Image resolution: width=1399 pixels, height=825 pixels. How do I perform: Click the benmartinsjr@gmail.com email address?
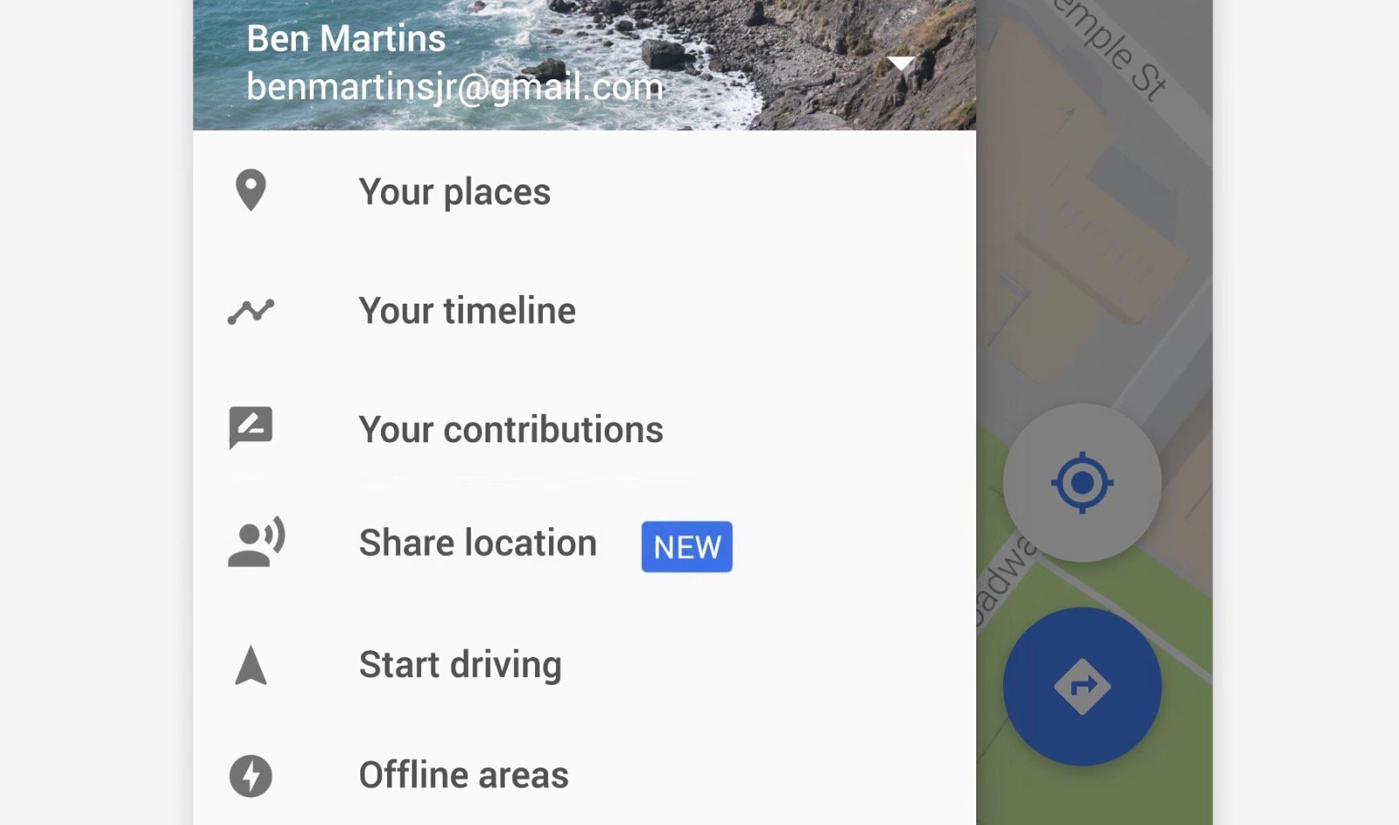pos(455,87)
